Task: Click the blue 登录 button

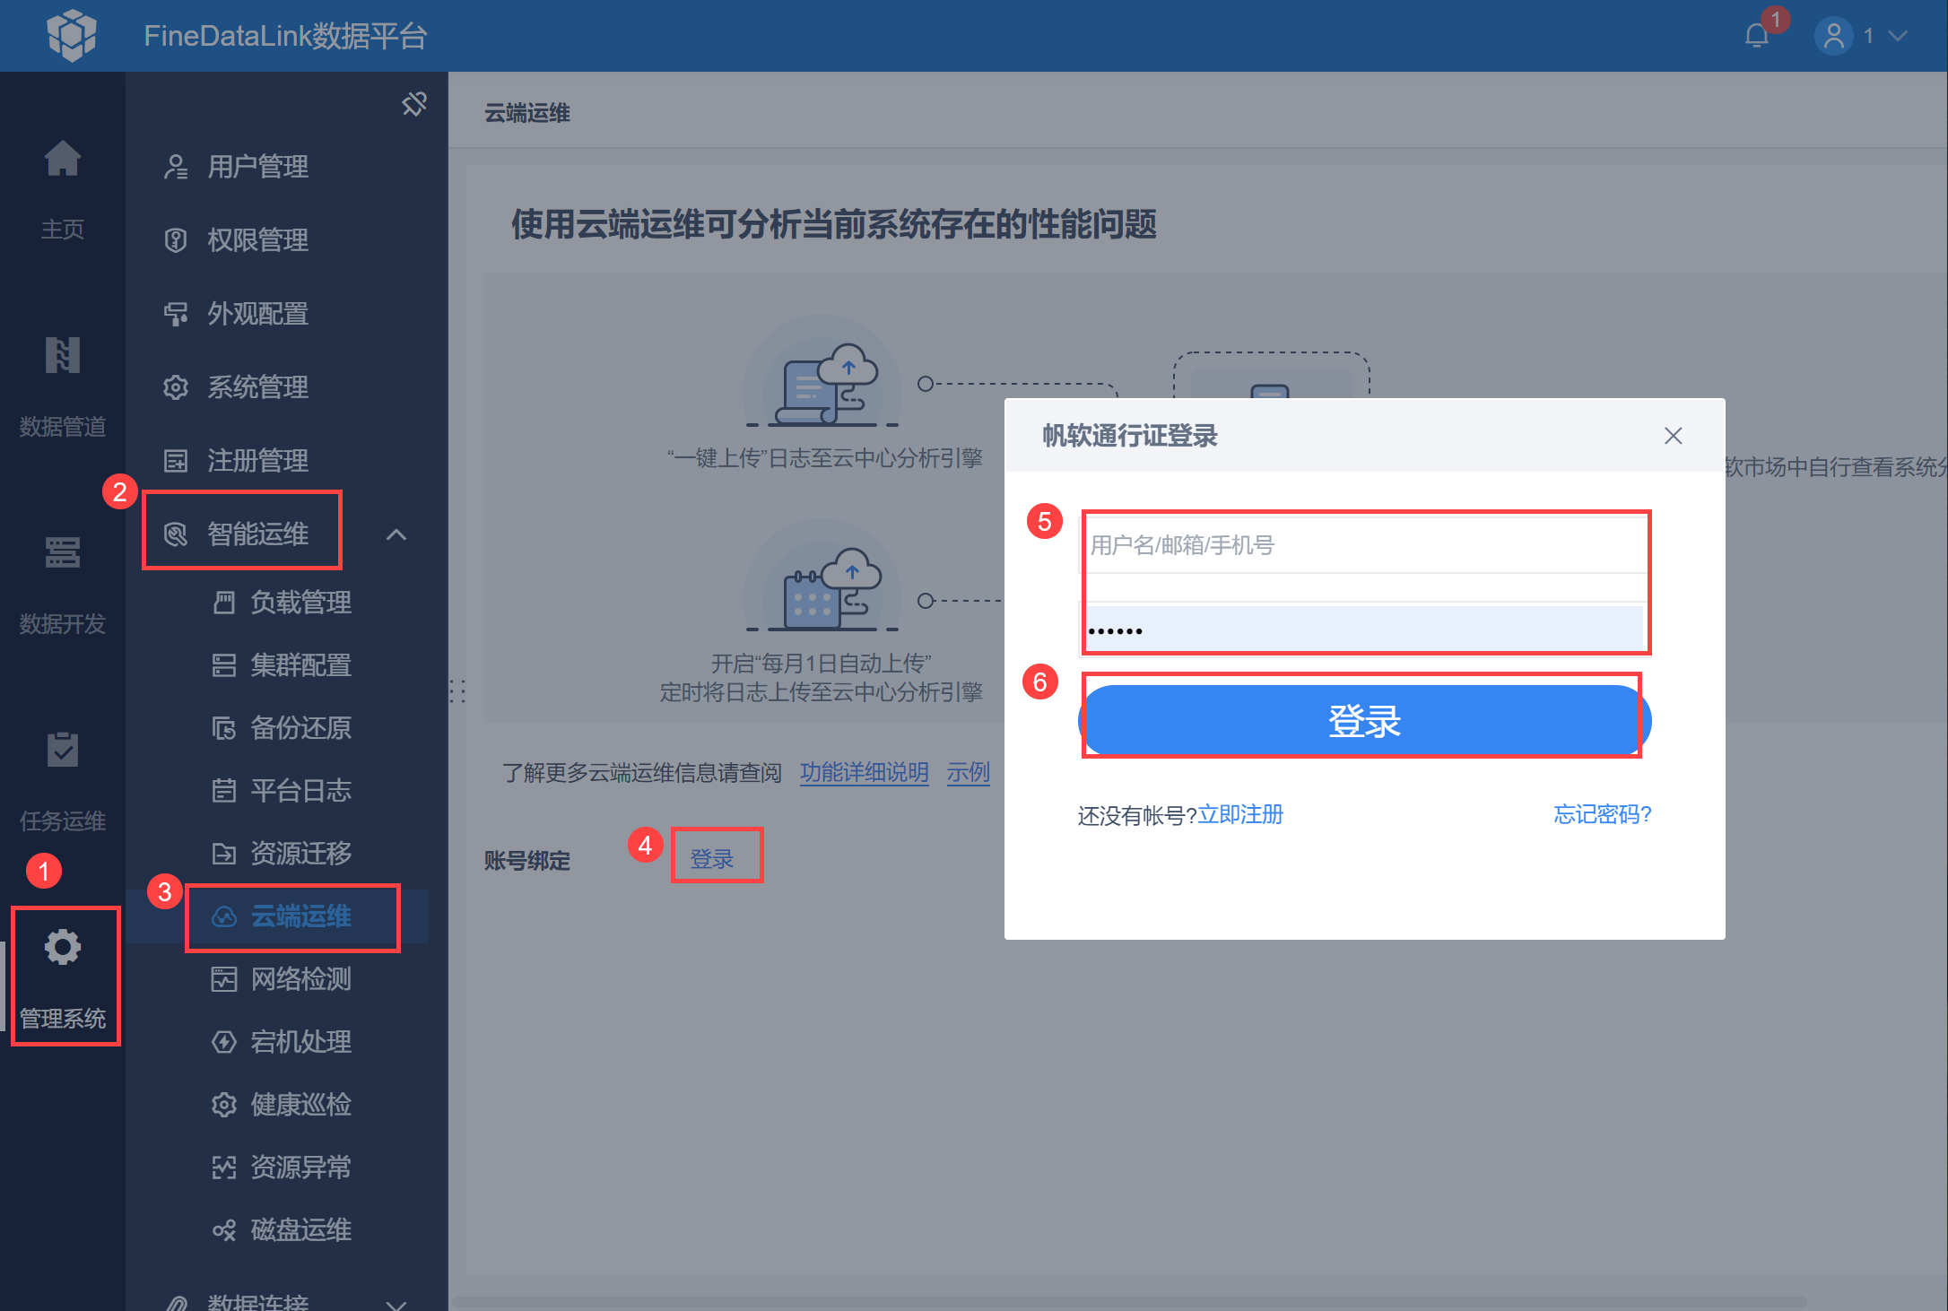Action: (x=1363, y=721)
